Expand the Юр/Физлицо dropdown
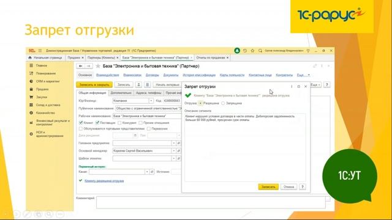This screenshot has height=220, width=392. 151,101
